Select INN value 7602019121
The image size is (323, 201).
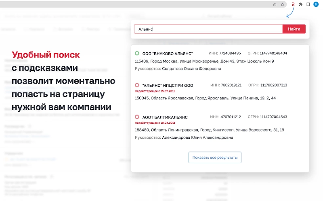(x=231, y=85)
